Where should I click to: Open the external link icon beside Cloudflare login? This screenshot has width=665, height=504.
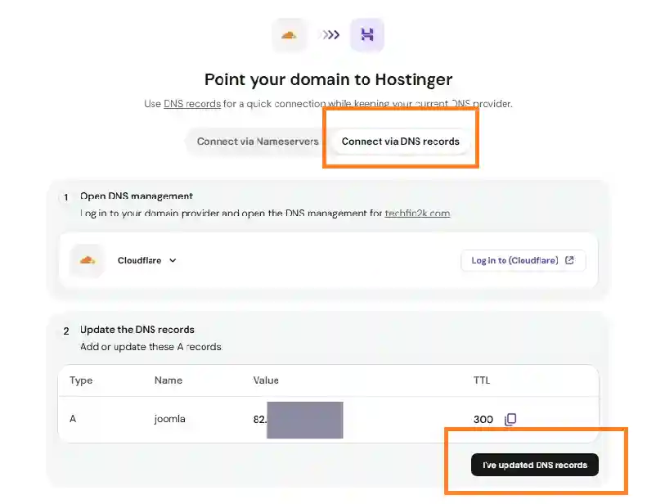coord(569,260)
